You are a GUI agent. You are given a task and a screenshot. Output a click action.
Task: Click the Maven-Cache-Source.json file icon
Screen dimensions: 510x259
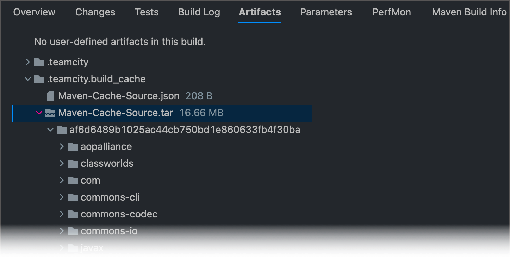50,95
